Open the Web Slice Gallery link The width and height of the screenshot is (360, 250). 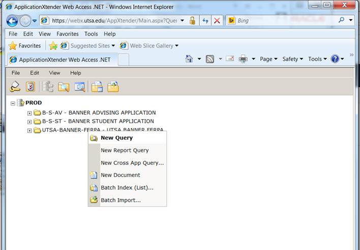pos(151,46)
